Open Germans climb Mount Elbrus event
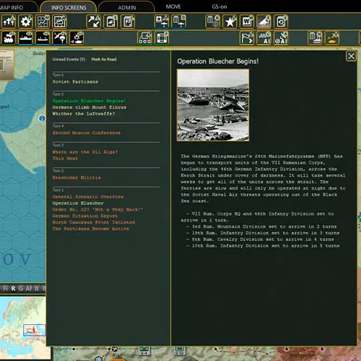 90,108
